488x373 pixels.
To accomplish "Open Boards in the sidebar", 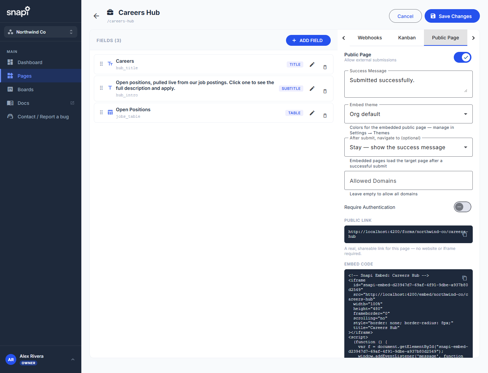I will [41, 90].
